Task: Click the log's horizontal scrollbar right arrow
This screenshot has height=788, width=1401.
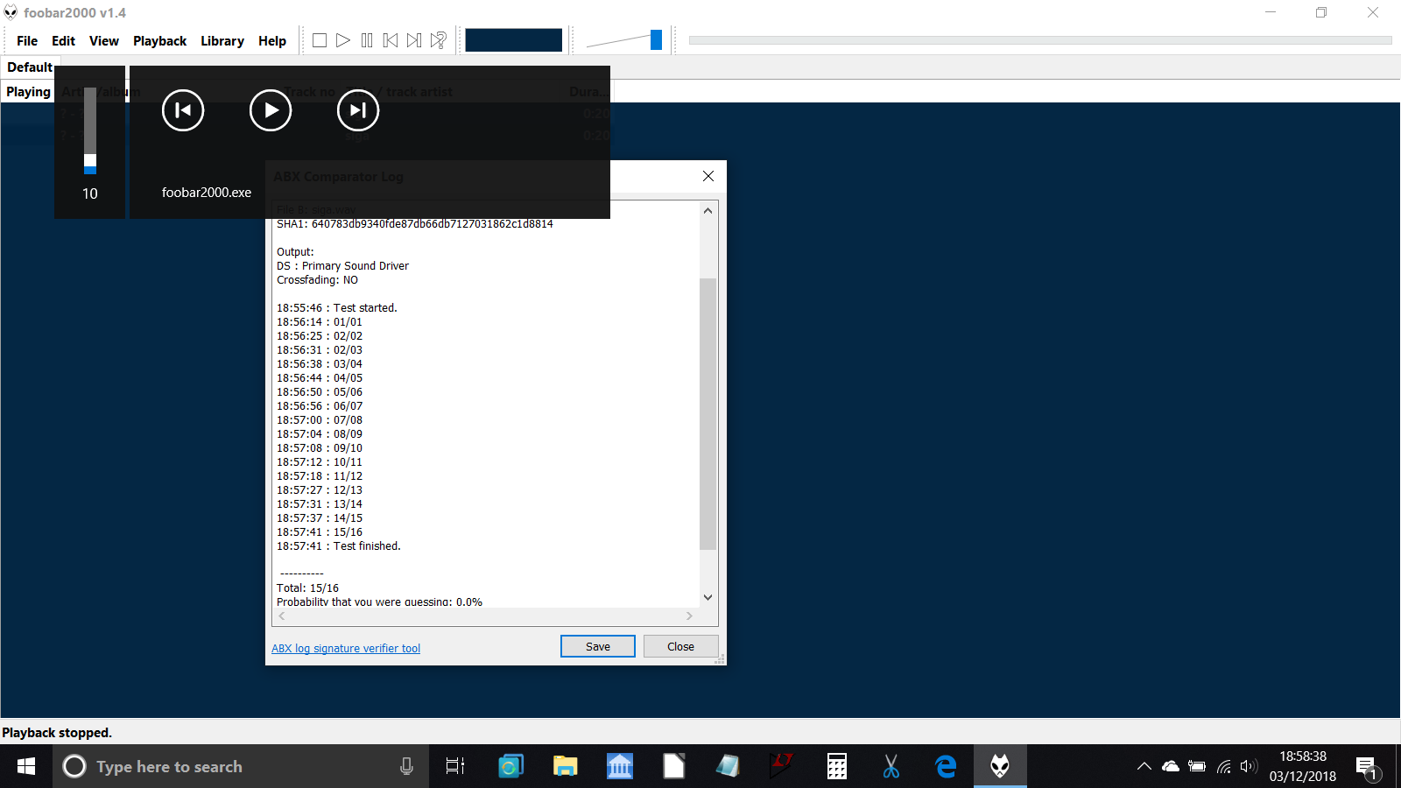Action: 690,616
